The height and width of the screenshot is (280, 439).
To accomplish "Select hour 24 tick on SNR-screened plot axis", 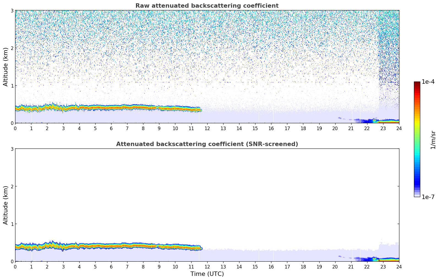I will [x=399, y=267].
